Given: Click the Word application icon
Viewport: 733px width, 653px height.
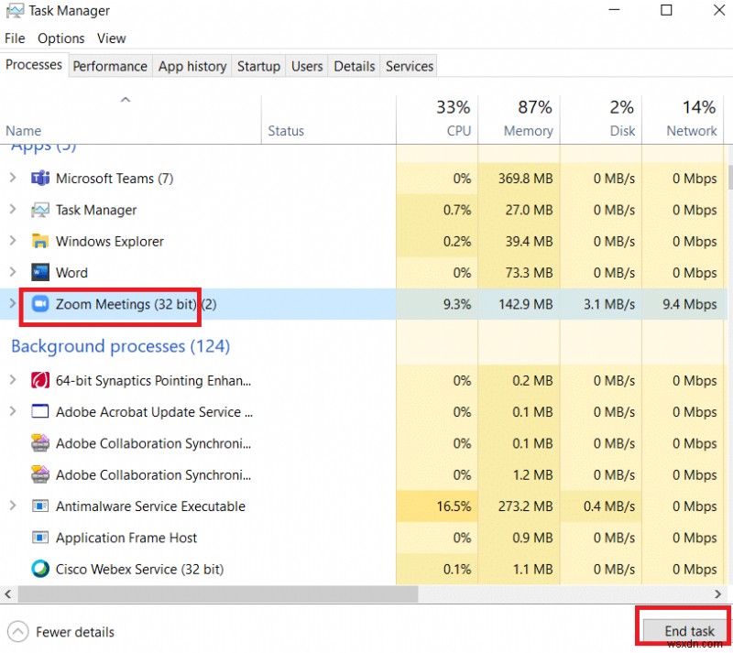Looking at the screenshot, I should coord(40,272).
